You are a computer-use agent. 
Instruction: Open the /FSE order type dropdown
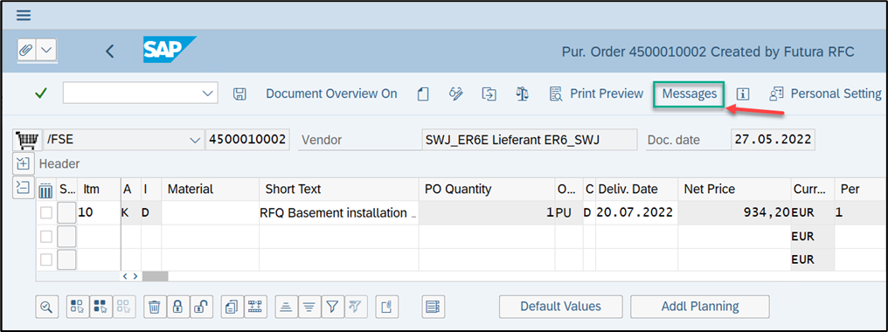tap(195, 140)
